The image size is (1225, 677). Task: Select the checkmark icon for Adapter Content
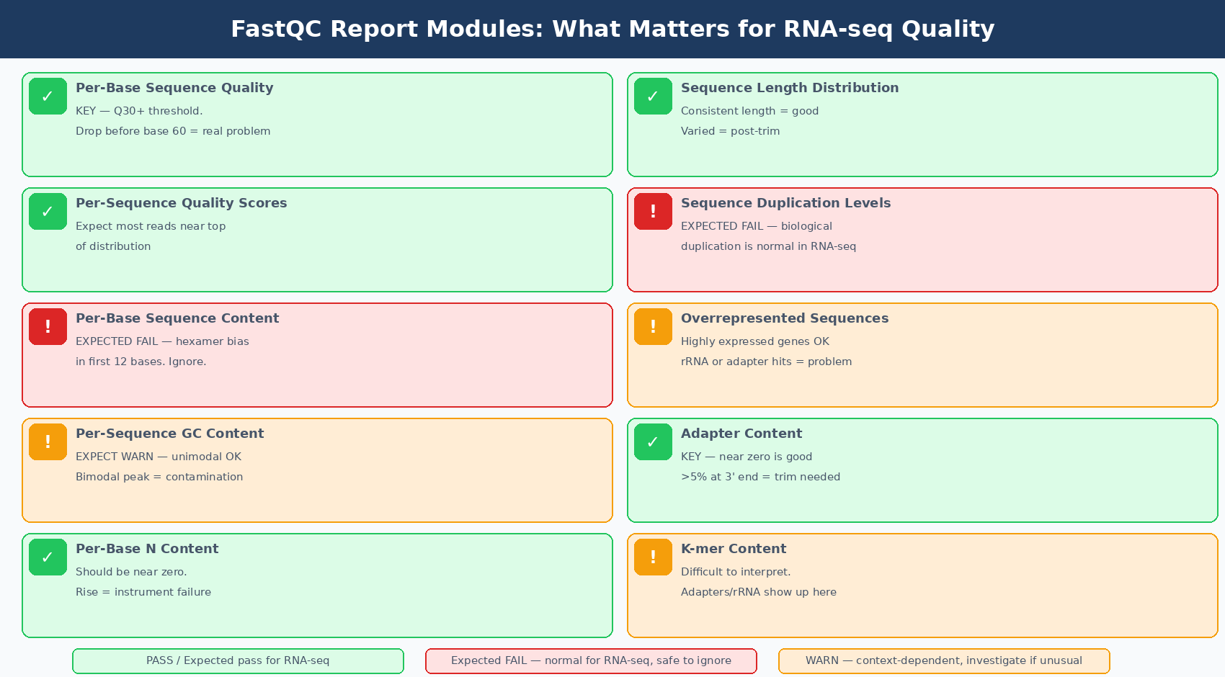tap(653, 441)
